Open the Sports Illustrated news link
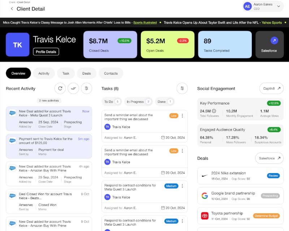Image resolution: width=289 pixels, height=231 pixels. coord(145,22)
